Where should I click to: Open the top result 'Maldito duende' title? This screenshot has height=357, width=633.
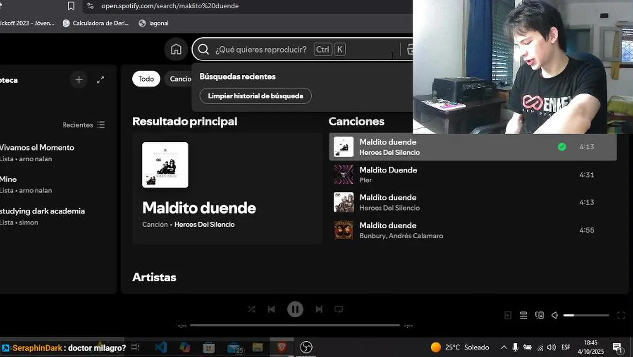tap(199, 208)
